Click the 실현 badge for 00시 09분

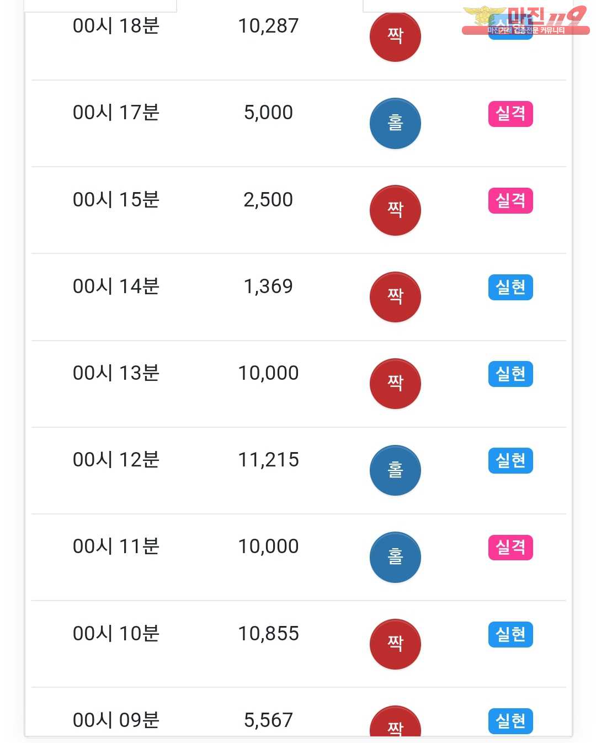pos(510,721)
